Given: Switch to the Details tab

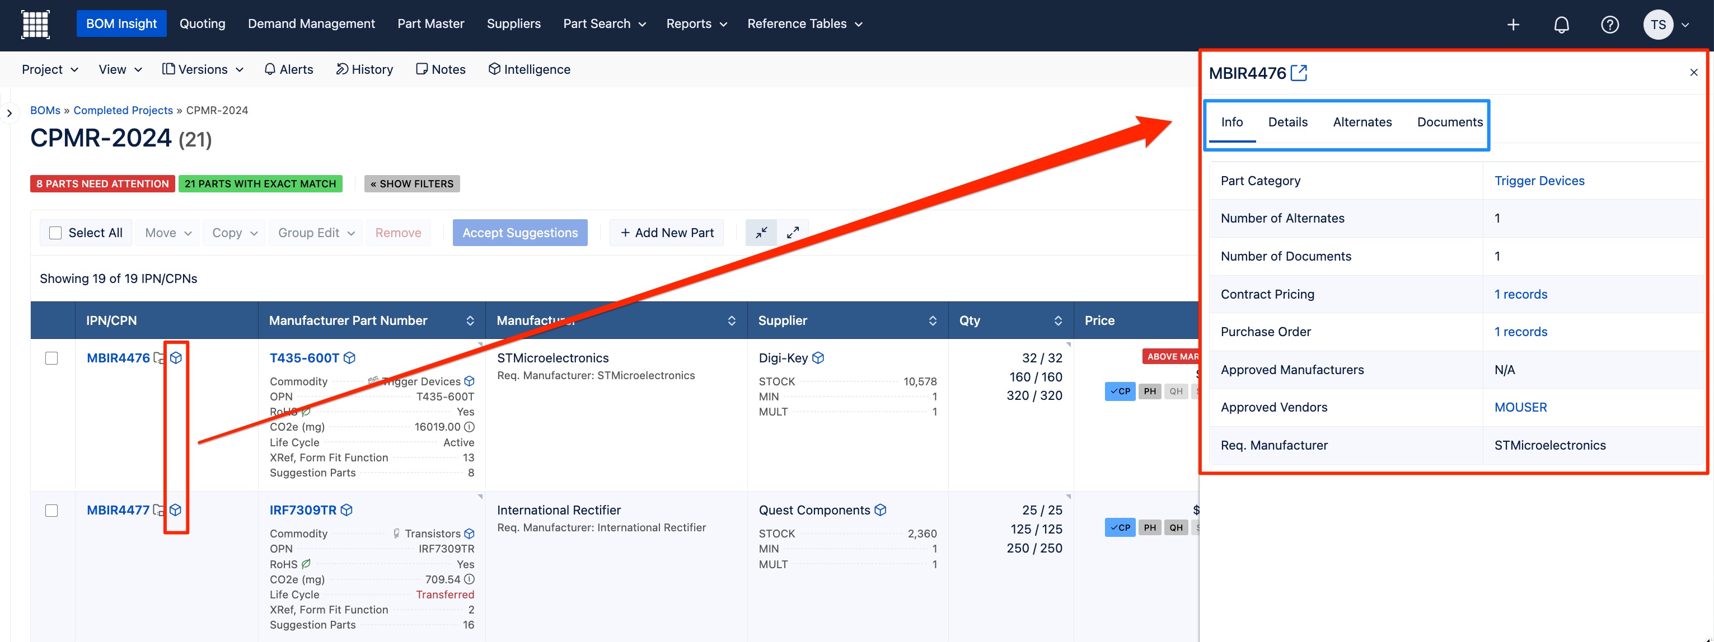Looking at the screenshot, I should (1287, 122).
